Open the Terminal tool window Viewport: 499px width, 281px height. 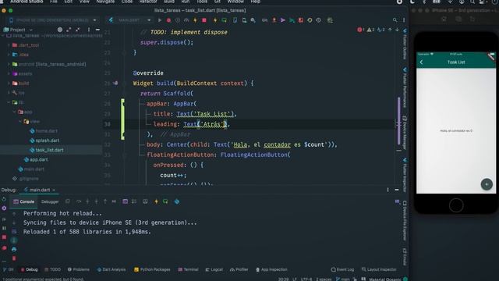[188, 269]
